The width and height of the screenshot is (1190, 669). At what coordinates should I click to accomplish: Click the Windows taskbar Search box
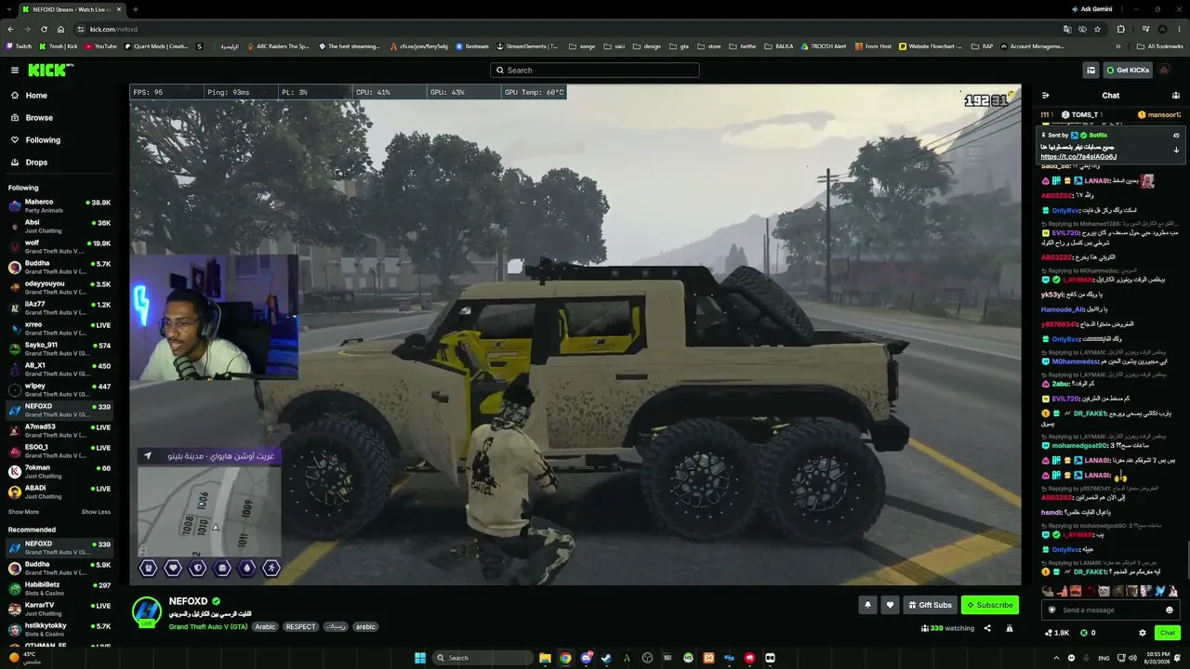pyautogui.click(x=483, y=658)
